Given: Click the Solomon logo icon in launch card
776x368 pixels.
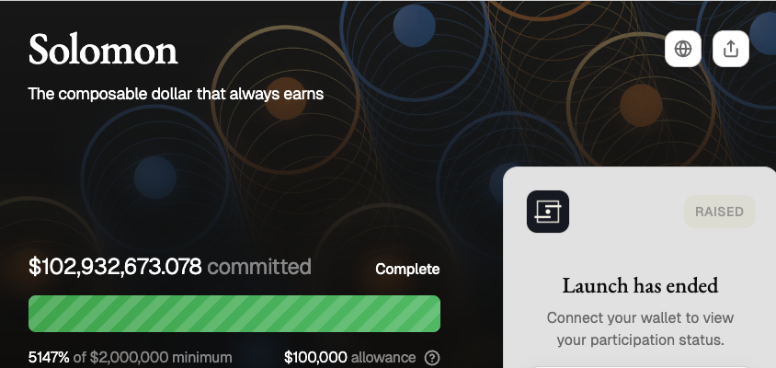Looking at the screenshot, I should pyautogui.click(x=548, y=212).
